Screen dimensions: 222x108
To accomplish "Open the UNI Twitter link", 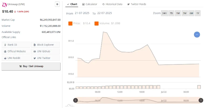I will click(45, 58).
